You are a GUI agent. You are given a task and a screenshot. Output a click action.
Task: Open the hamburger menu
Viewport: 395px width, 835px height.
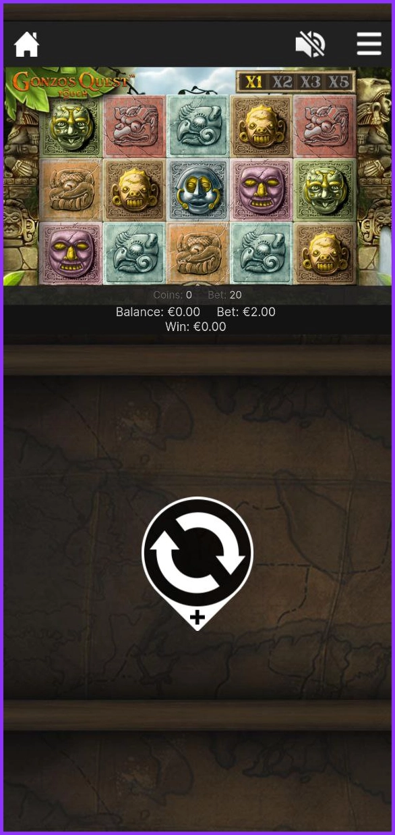tap(369, 45)
